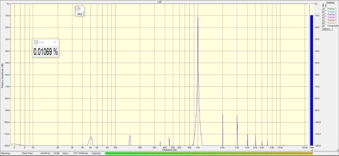Toggle the Overlay 3 checkbox on

click(x=326, y=15)
